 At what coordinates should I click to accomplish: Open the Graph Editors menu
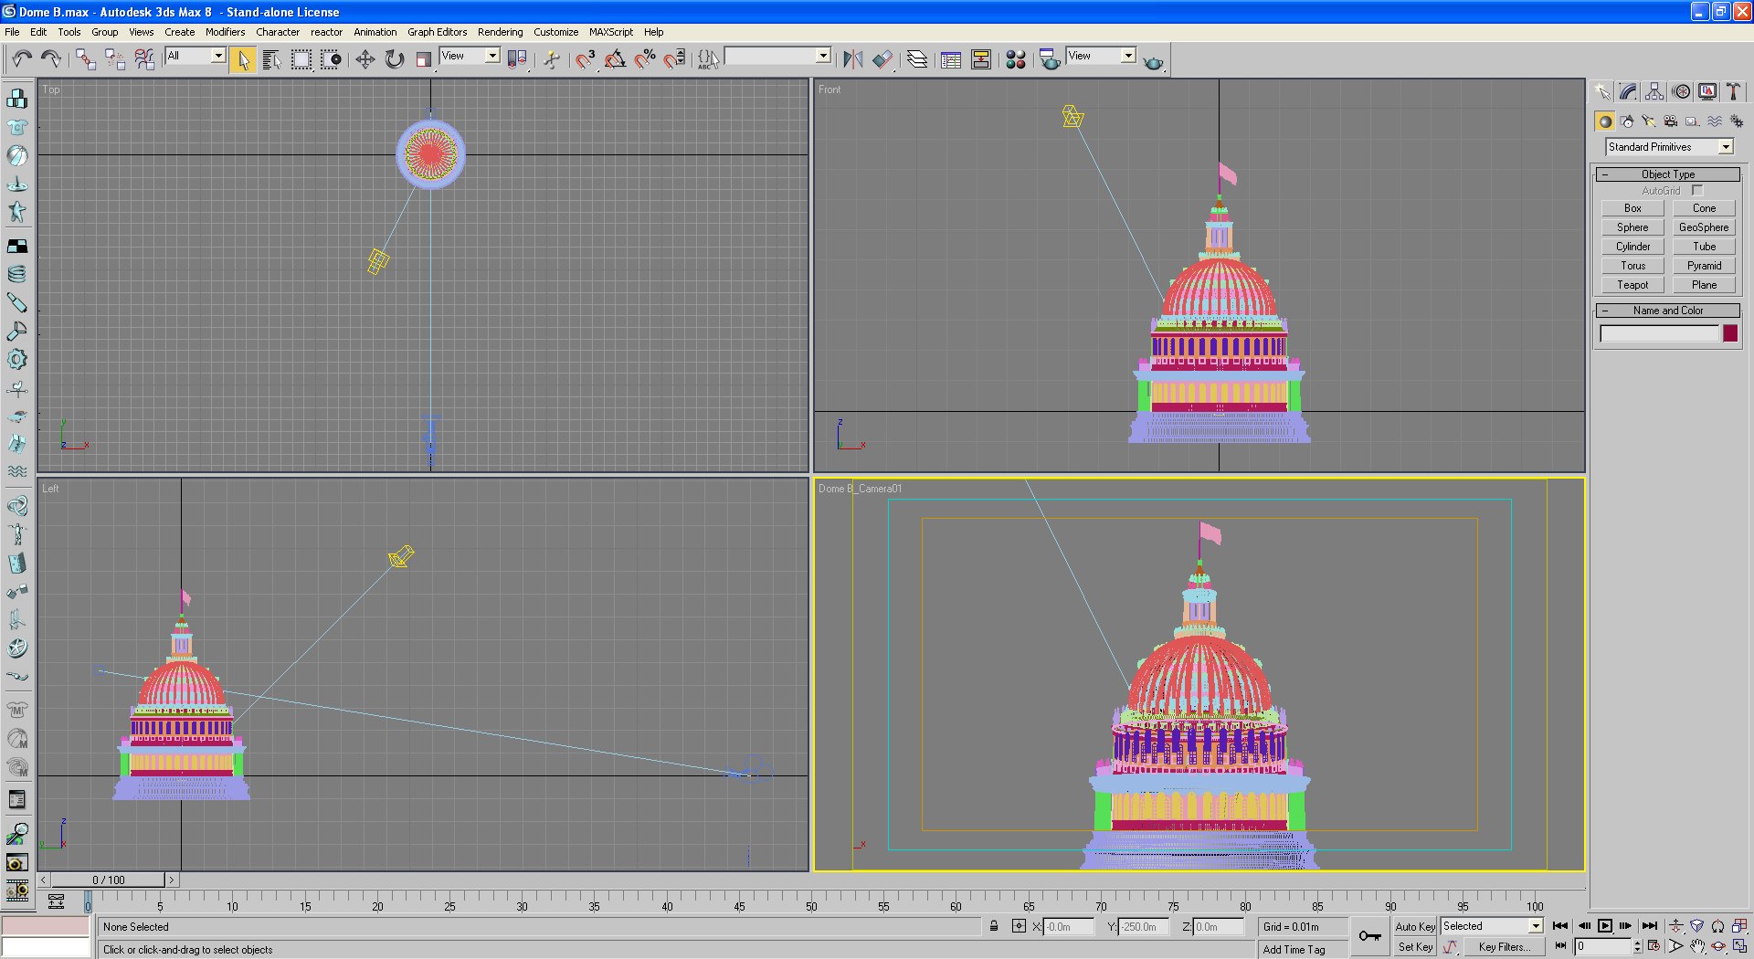pyautogui.click(x=437, y=32)
